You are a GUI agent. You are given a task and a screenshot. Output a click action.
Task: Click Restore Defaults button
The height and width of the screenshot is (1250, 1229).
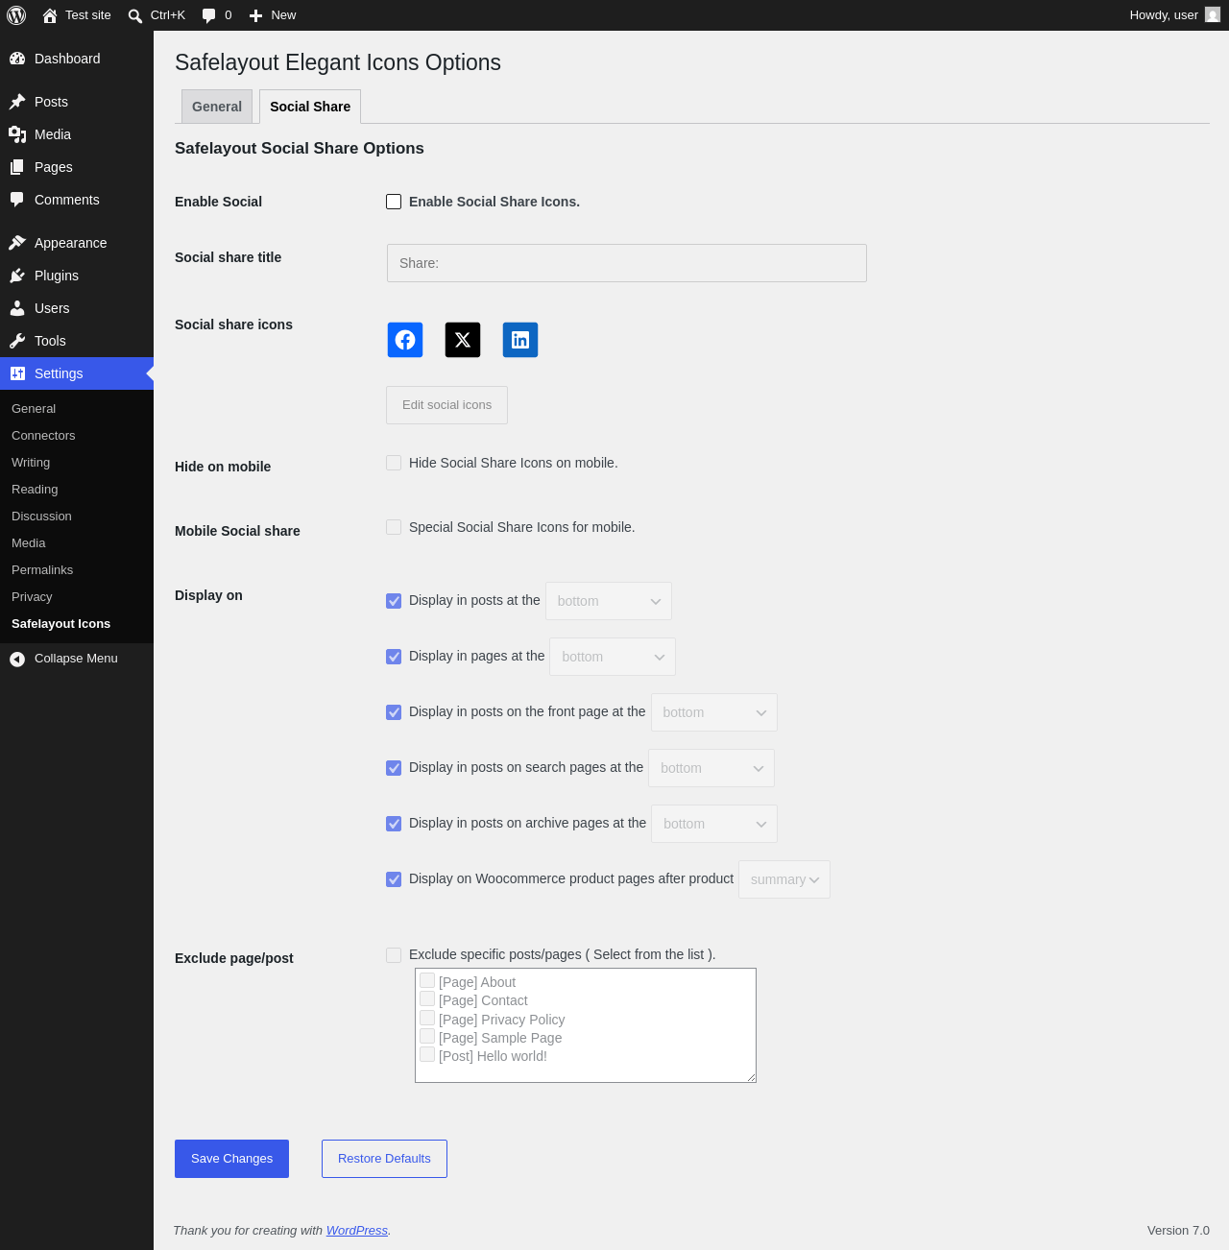pyautogui.click(x=384, y=1159)
